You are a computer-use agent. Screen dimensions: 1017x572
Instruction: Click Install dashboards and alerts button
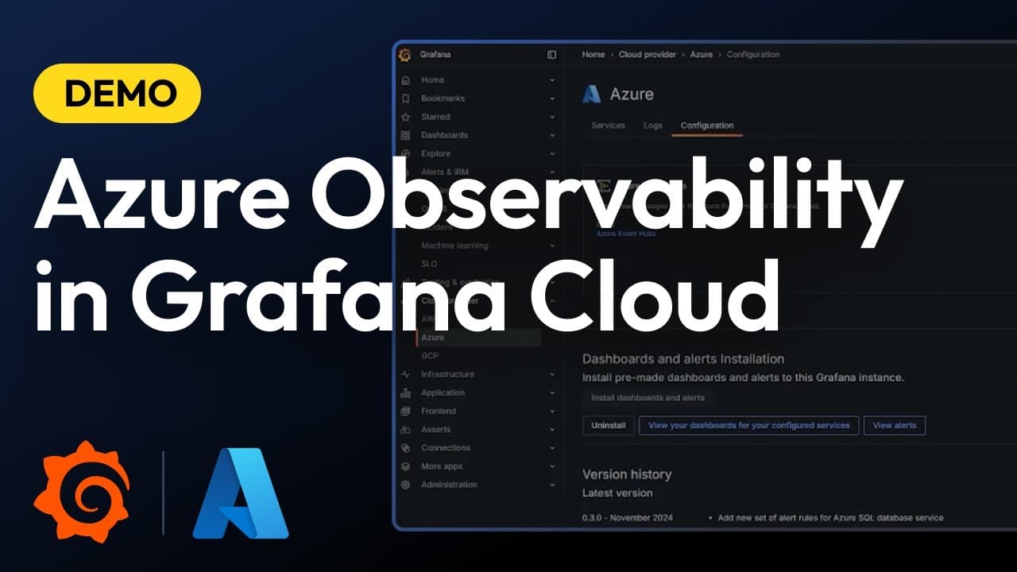[x=648, y=398]
